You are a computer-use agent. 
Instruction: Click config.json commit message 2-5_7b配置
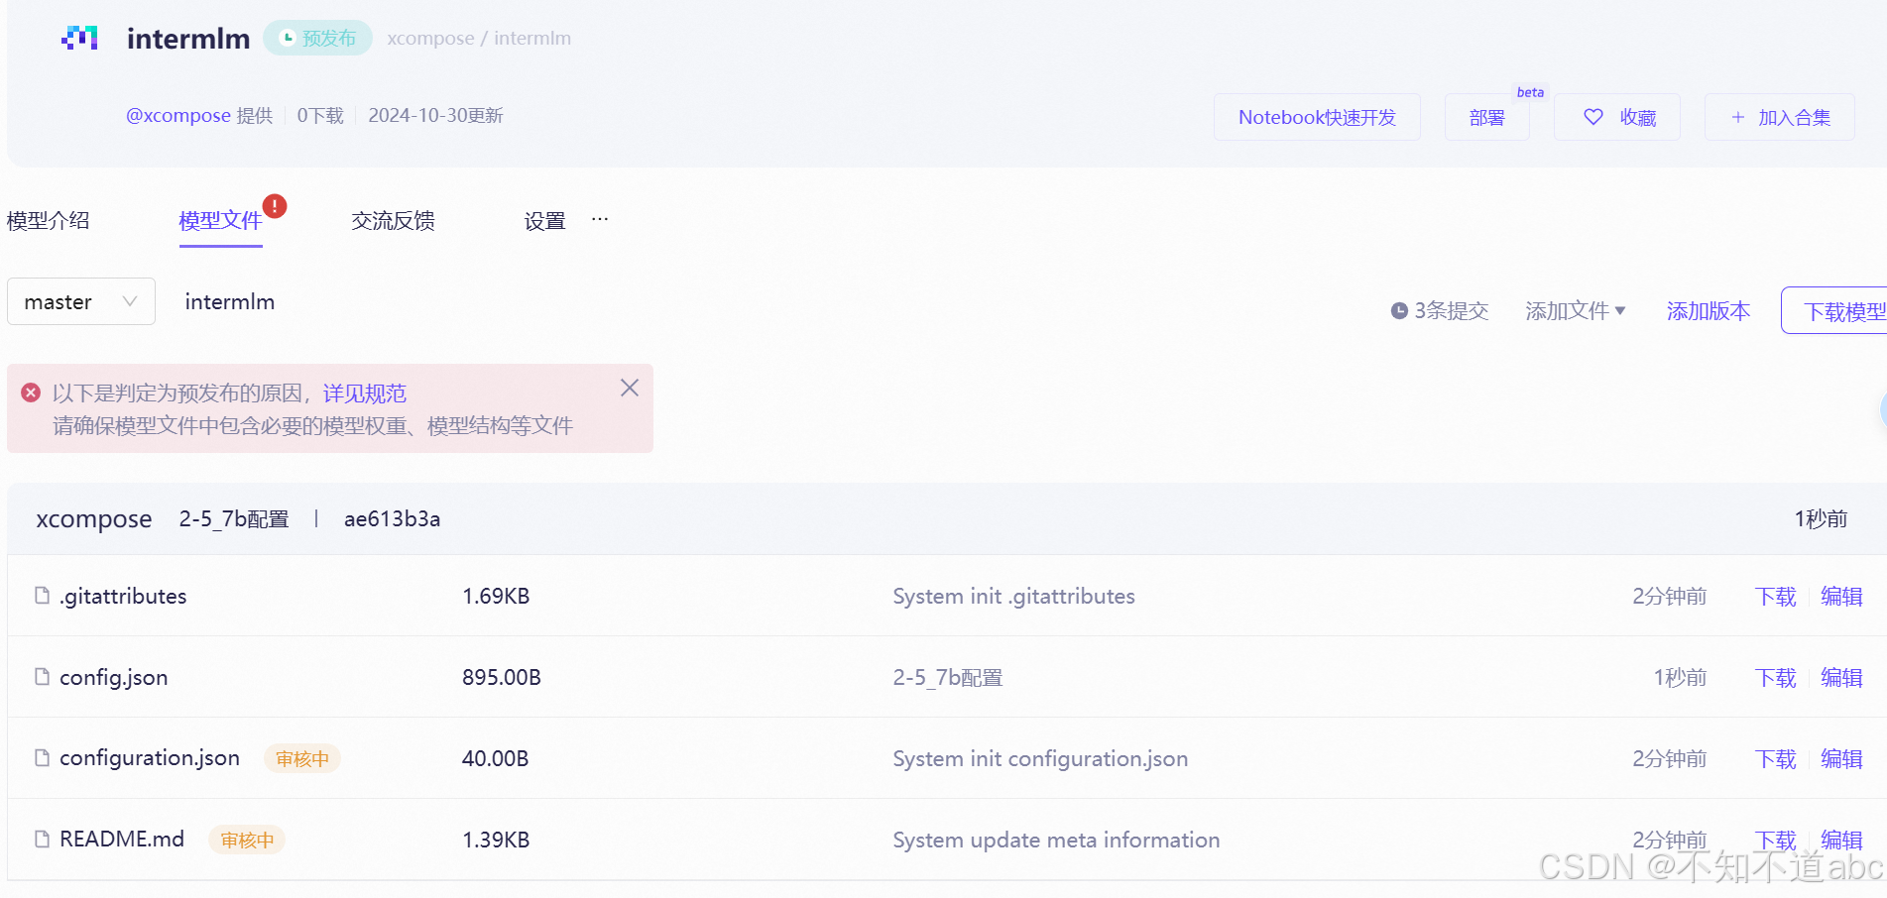coord(948,677)
